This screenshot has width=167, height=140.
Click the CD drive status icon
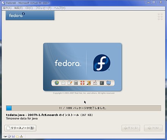pos(9,137)
